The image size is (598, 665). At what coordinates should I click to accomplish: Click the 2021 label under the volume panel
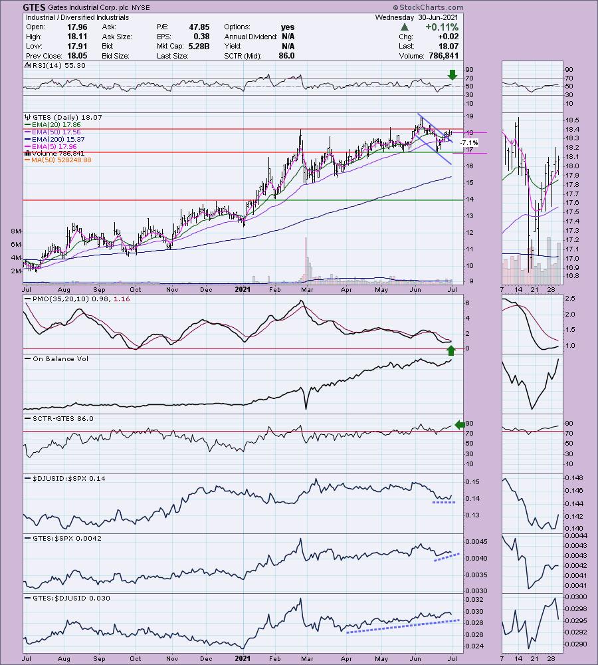(x=243, y=290)
